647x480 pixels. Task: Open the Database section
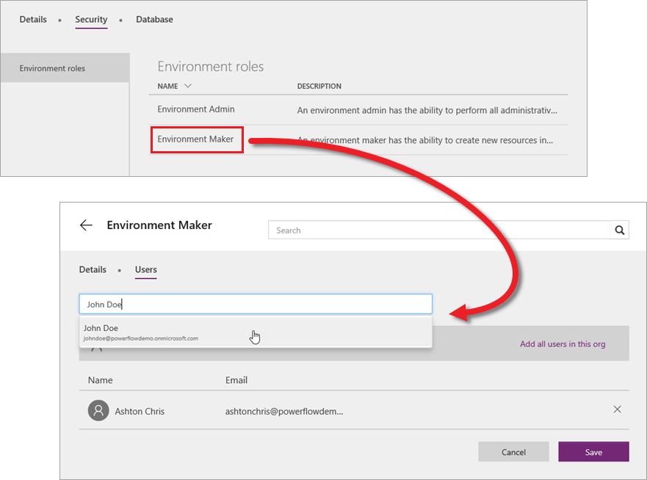[154, 20]
